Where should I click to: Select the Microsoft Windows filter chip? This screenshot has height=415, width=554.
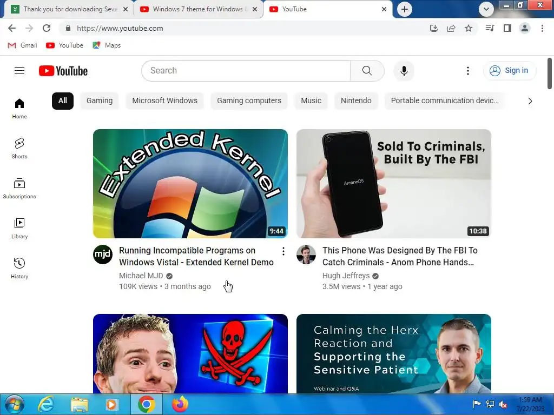click(x=164, y=101)
